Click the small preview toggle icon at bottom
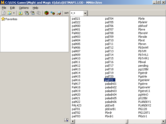Viewport: 166px width, 124px height. pyautogui.click(x=66, y=120)
